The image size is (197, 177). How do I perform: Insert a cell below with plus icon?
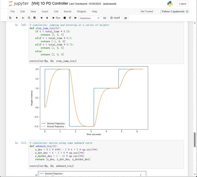click(17, 18)
